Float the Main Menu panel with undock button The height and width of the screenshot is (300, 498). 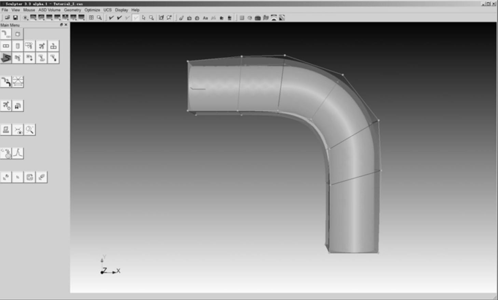click(x=61, y=25)
